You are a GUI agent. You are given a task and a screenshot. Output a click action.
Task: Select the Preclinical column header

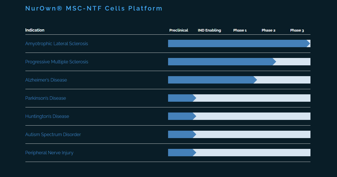tap(179, 30)
